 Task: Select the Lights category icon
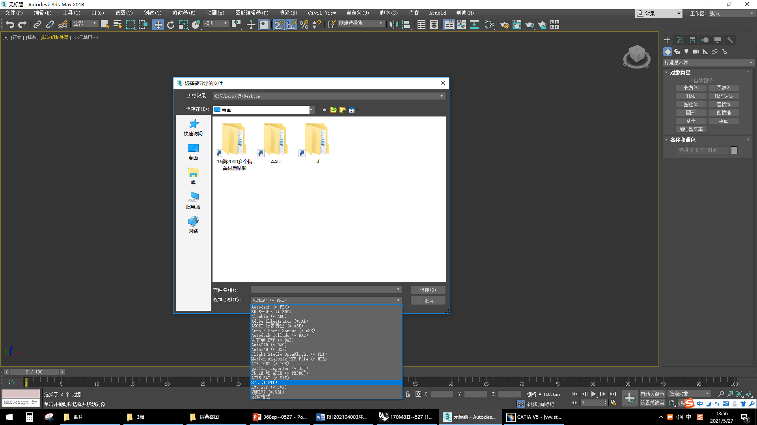[686, 52]
